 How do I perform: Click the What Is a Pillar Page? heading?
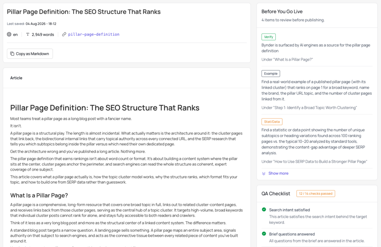39,196
